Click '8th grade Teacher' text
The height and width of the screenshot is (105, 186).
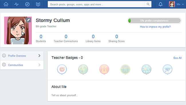(46, 26)
